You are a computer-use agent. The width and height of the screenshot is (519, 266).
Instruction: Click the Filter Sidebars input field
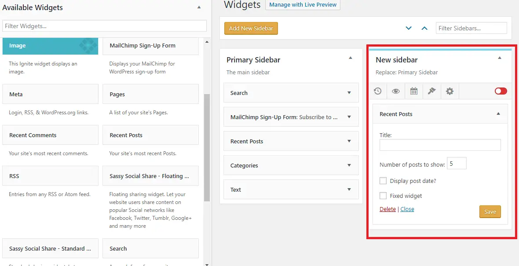click(471, 28)
